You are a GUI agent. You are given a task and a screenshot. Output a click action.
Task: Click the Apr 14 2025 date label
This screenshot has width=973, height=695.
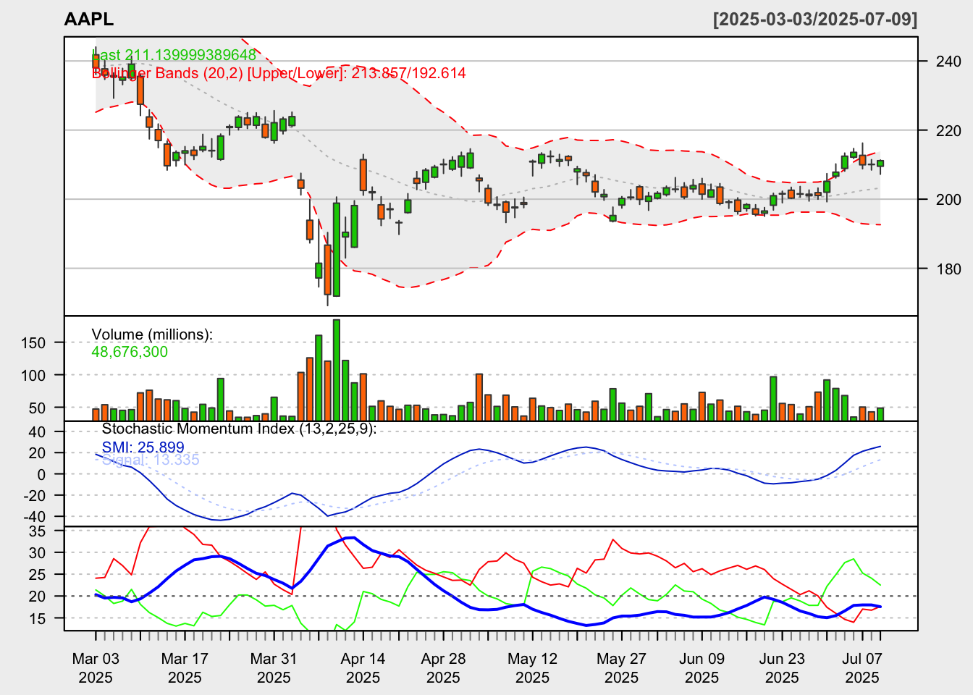coord(363,668)
